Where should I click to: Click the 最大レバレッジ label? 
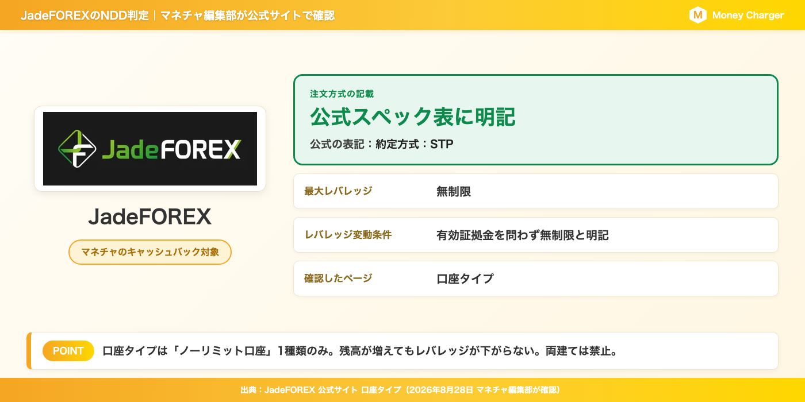click(338, 191)
